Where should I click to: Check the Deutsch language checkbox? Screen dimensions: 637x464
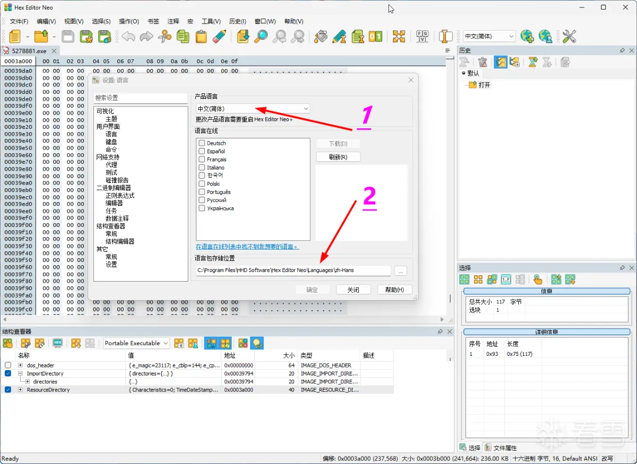[202, 143]
